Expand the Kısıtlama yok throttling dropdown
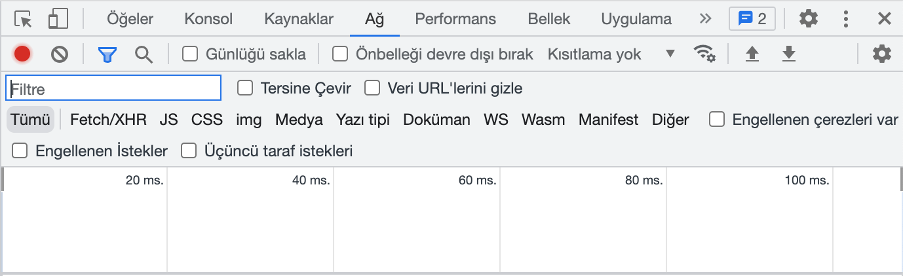Viewport: 903px width, 276px height. 611,54
